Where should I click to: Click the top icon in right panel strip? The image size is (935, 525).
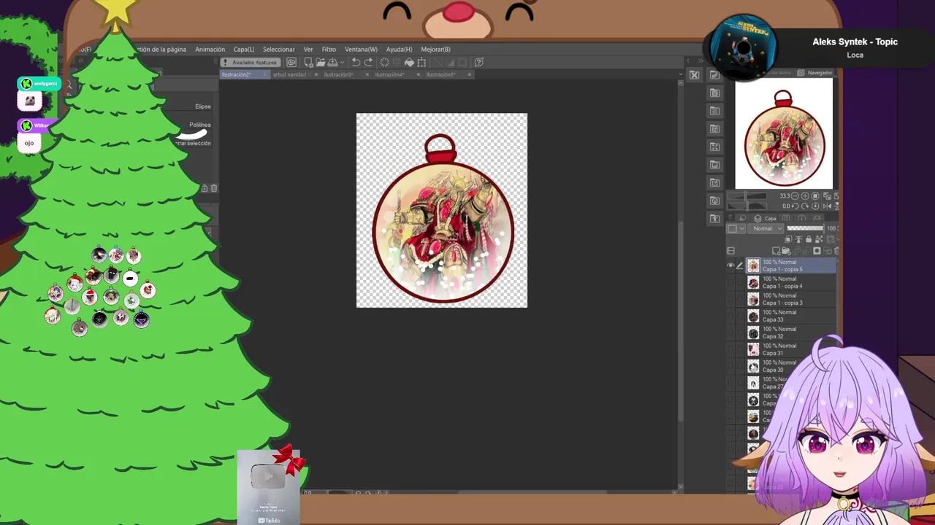pos(714,75)
